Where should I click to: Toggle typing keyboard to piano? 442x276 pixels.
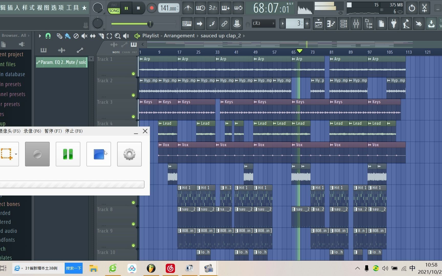pyautogui.click(x=187, y=24)
